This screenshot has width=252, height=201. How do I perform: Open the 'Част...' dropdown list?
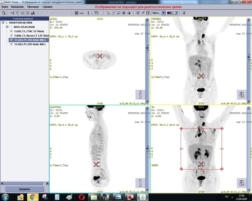[163, 13]
